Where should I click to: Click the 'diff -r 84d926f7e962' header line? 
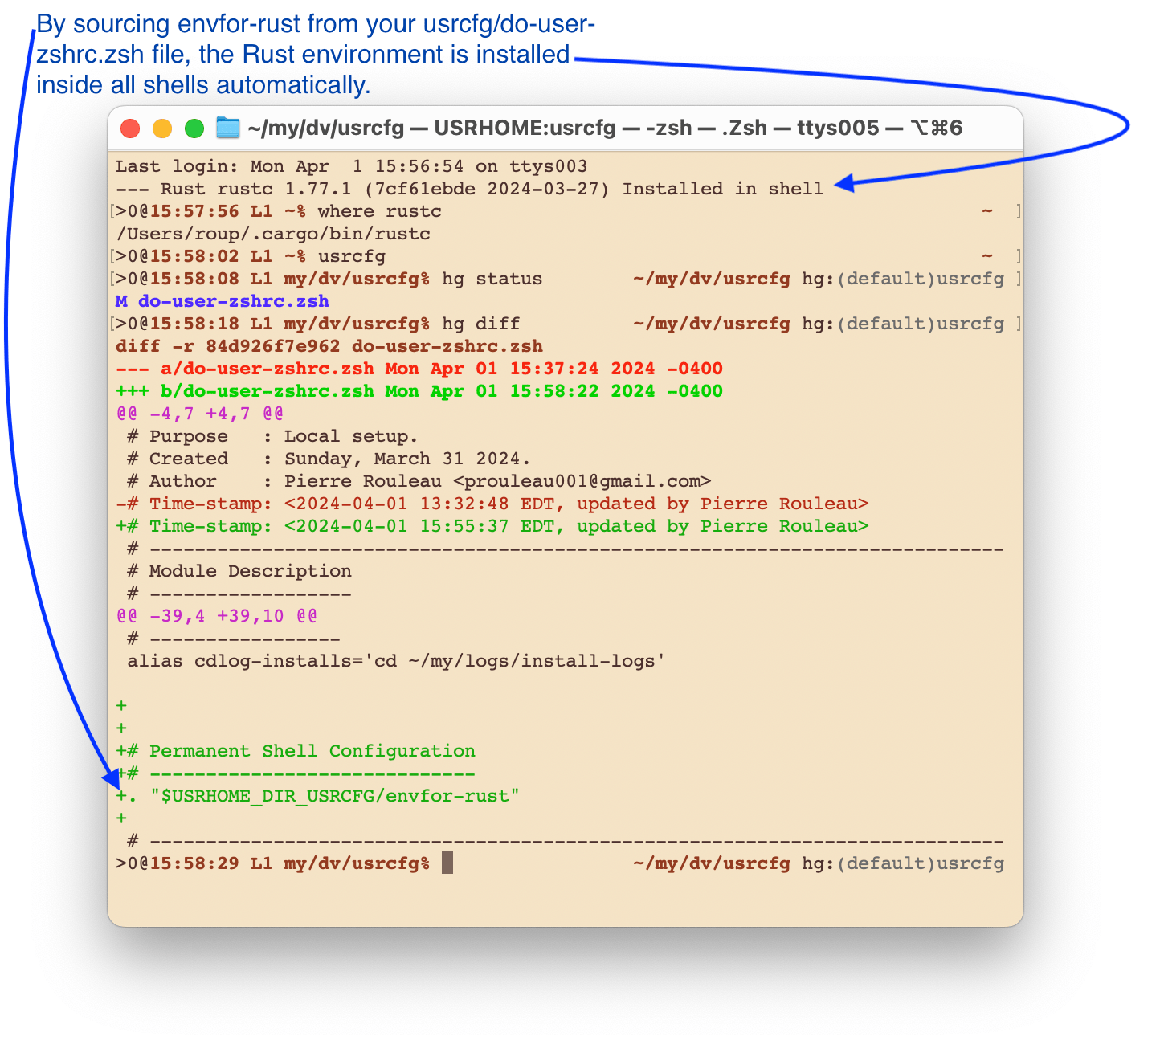[329, 346]
